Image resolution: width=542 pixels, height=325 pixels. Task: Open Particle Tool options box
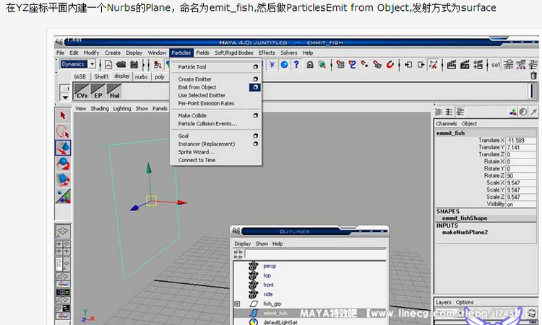[255, 67]
